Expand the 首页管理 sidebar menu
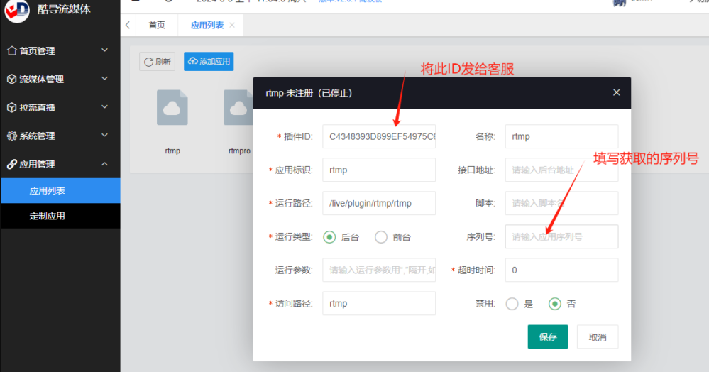Screen dimensions: 709x372 pyautogui.click(x=105, y=50)
